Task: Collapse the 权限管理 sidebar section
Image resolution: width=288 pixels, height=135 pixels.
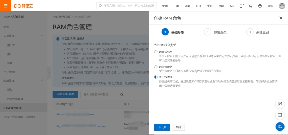Action: tap(42, 81)
